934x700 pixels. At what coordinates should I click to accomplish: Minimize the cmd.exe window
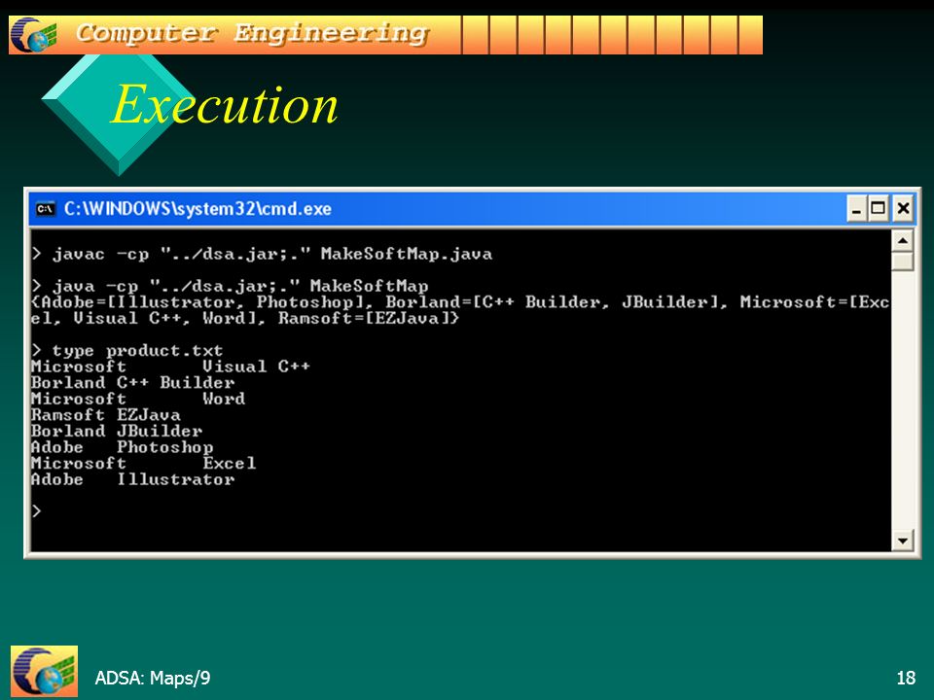pos(856,208)
